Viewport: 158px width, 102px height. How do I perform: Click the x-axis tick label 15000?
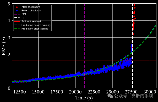pyautogui.click(x=38, y=92)
